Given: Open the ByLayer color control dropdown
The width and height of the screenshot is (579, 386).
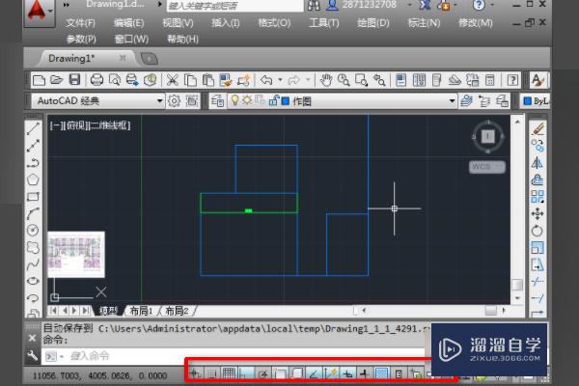Looking at the screenshot, I should (536, 100).
